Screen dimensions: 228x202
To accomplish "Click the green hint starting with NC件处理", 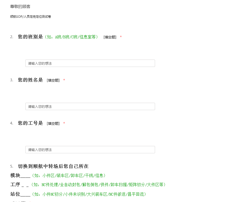I will 98,185.
